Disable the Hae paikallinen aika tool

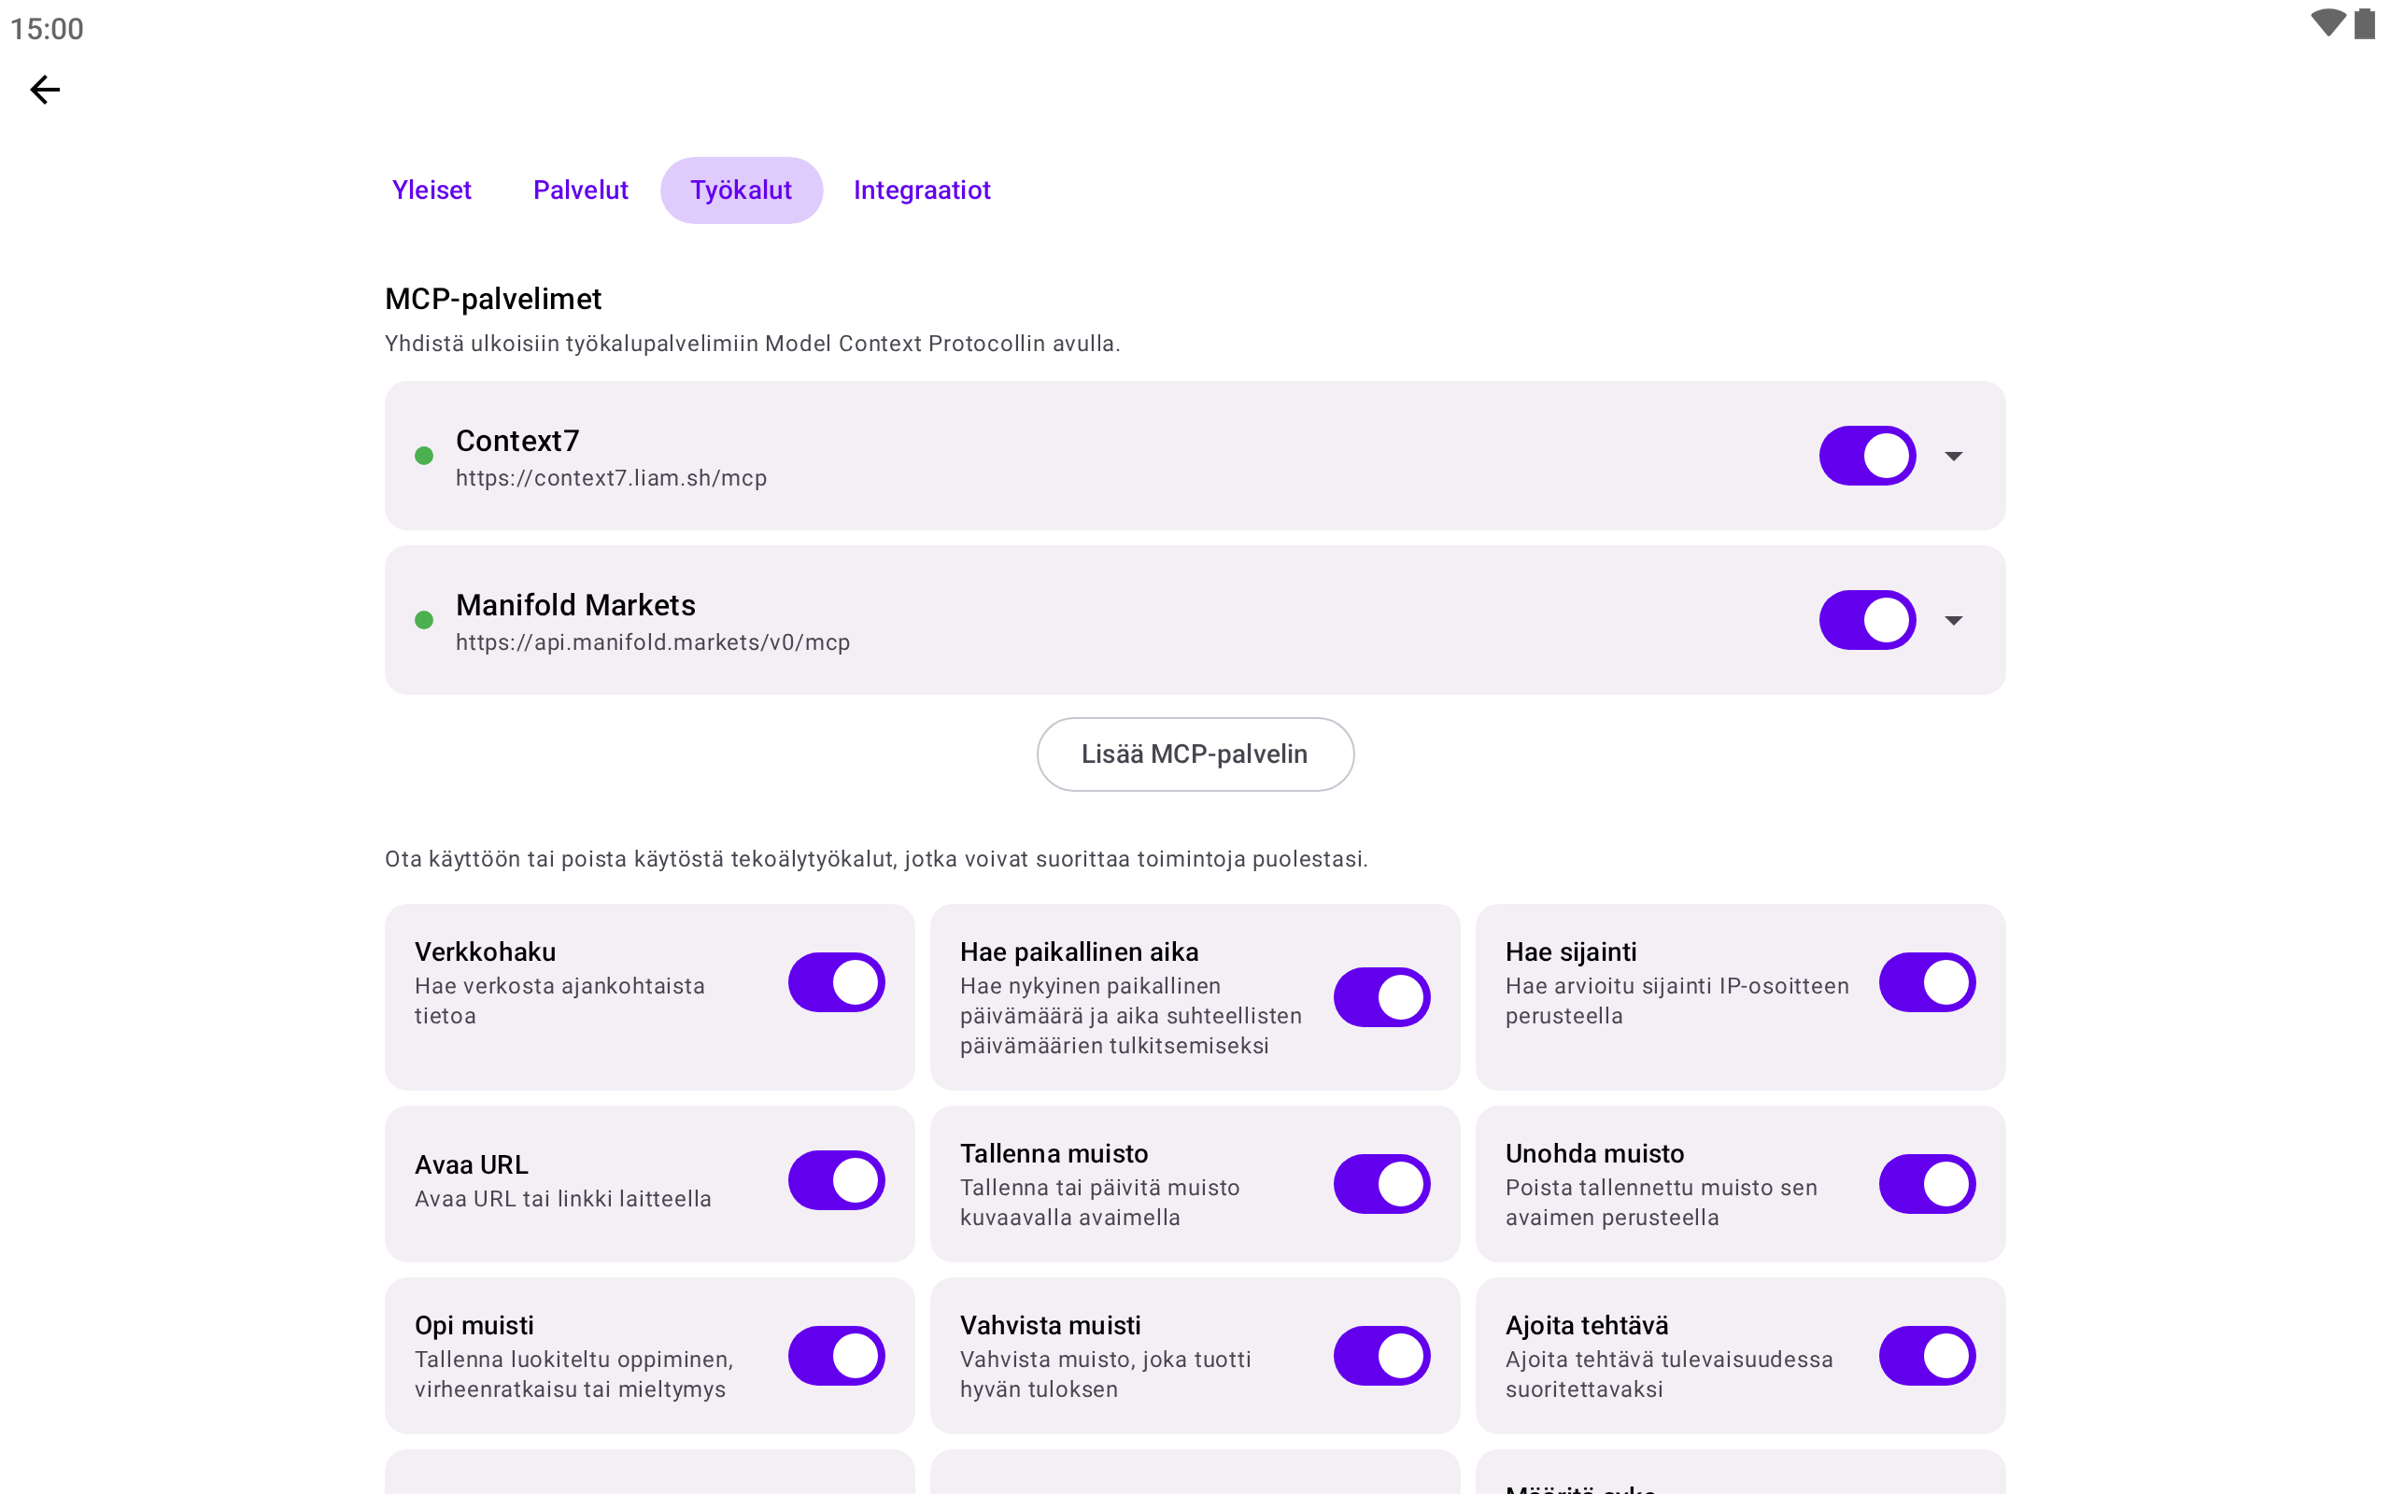(x=1381, y=997)
